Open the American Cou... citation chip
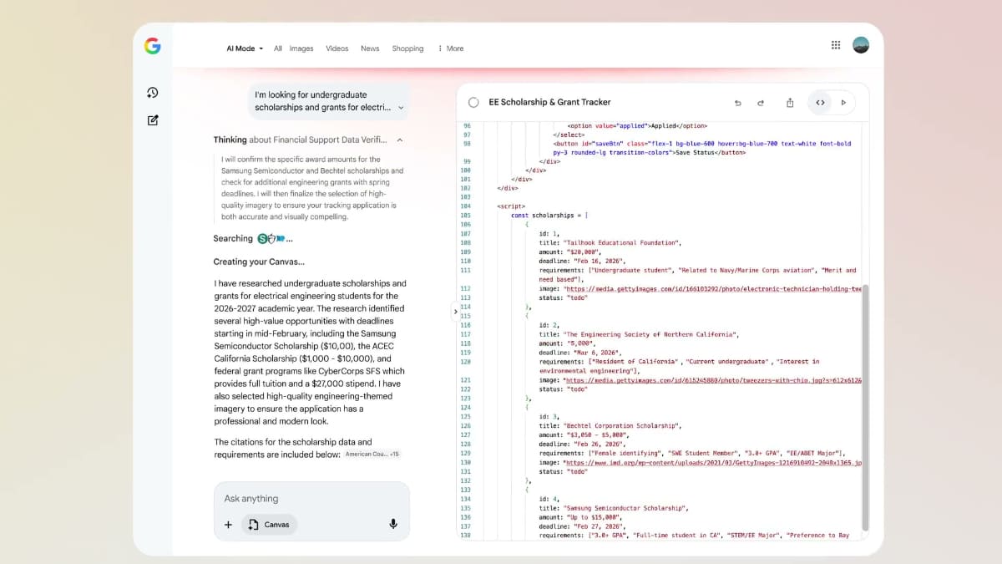Image resolution: width=1002 pixels, height=564 pixels. [372, 455]
